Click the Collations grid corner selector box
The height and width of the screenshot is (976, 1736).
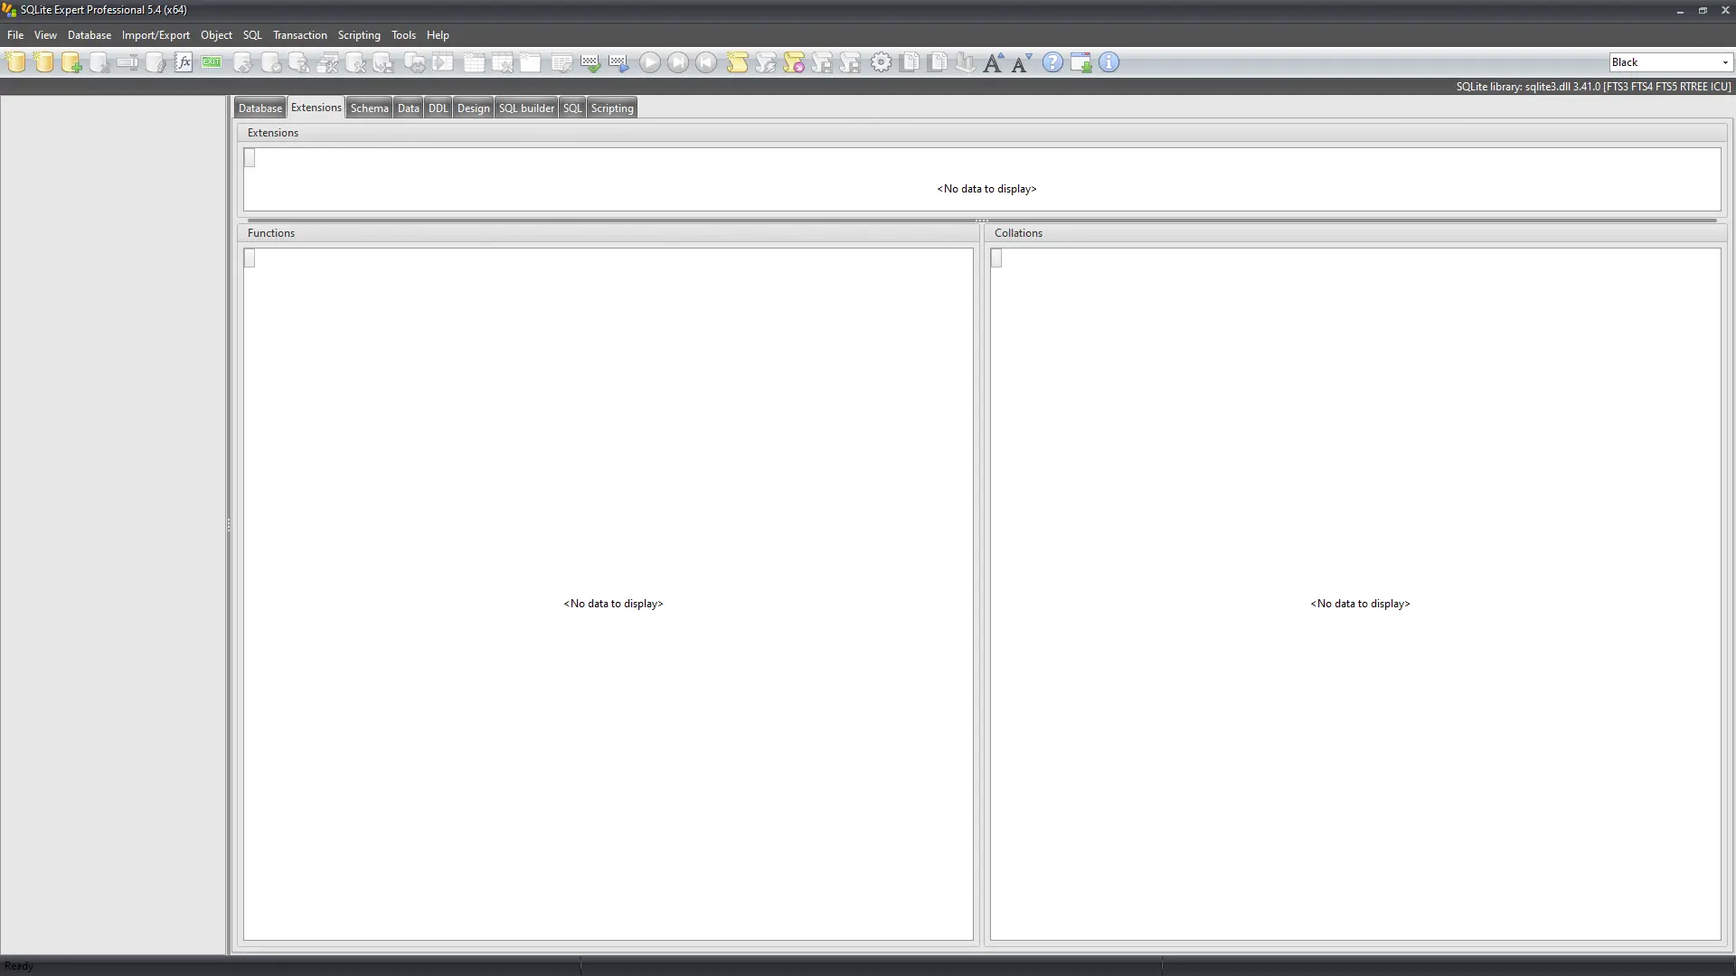[x=996, y=258]
